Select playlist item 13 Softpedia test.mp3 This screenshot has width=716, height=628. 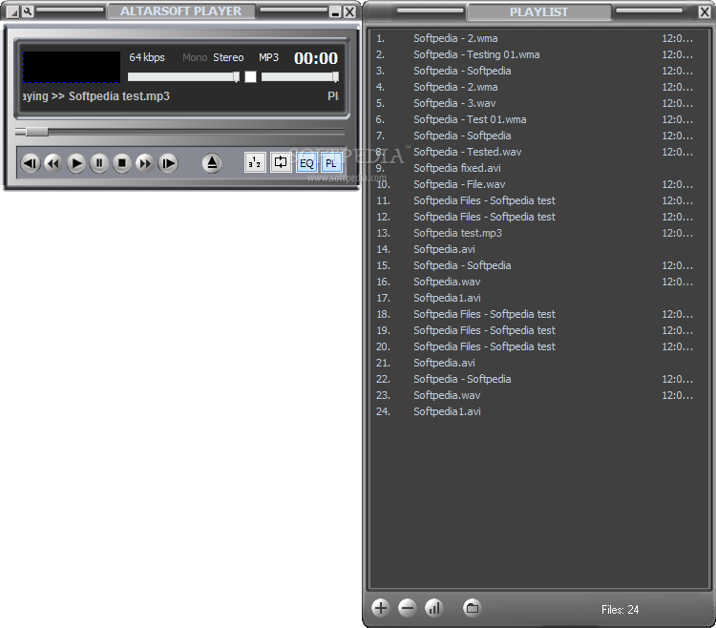coord(538,233)
